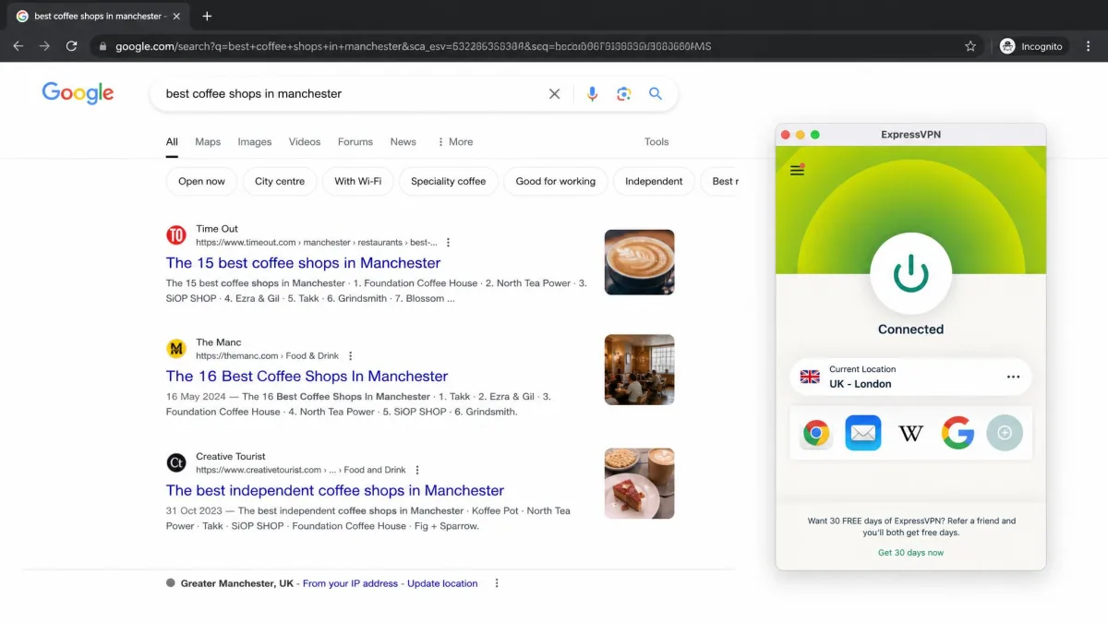The height and width of the screenshot is (623, 1108).
Task: Apply the 'Good for working' filter chip
Action: pyautogui.click(x=556, y=181)
